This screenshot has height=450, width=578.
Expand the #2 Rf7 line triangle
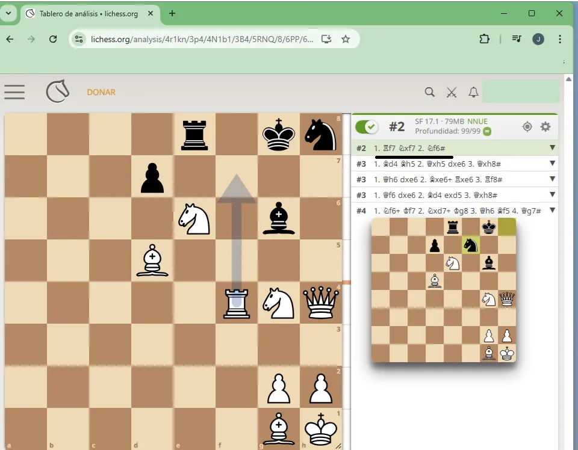coord(552,148)
